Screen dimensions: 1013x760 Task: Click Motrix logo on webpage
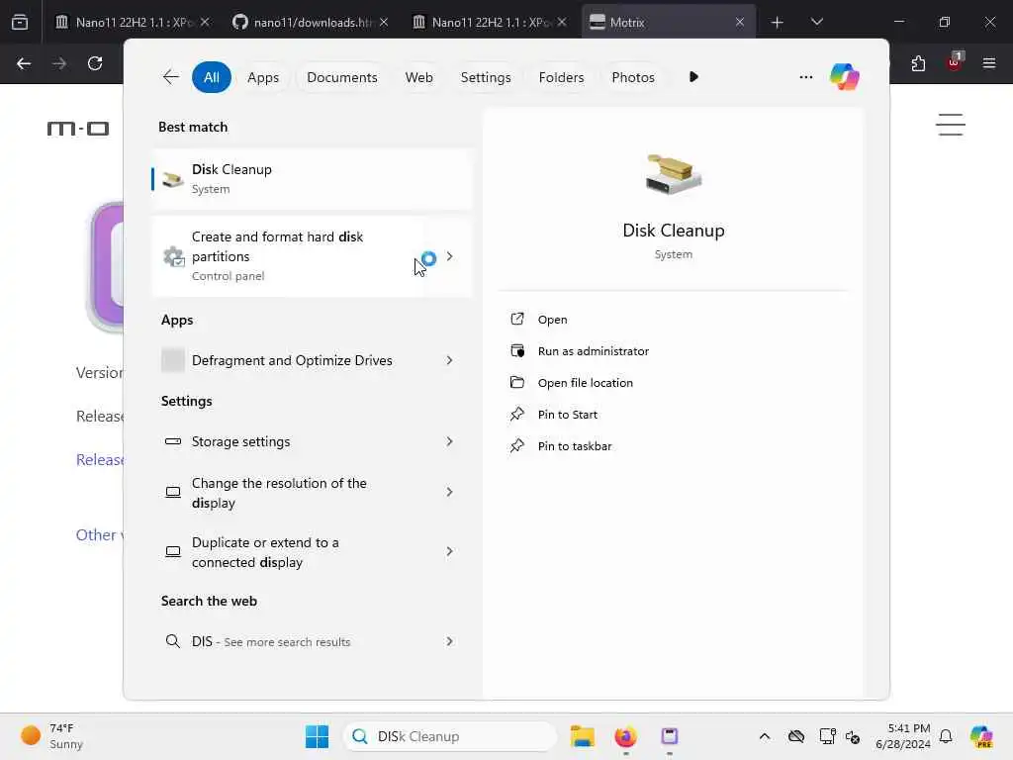pyautogui.click(x=78, y=129)
